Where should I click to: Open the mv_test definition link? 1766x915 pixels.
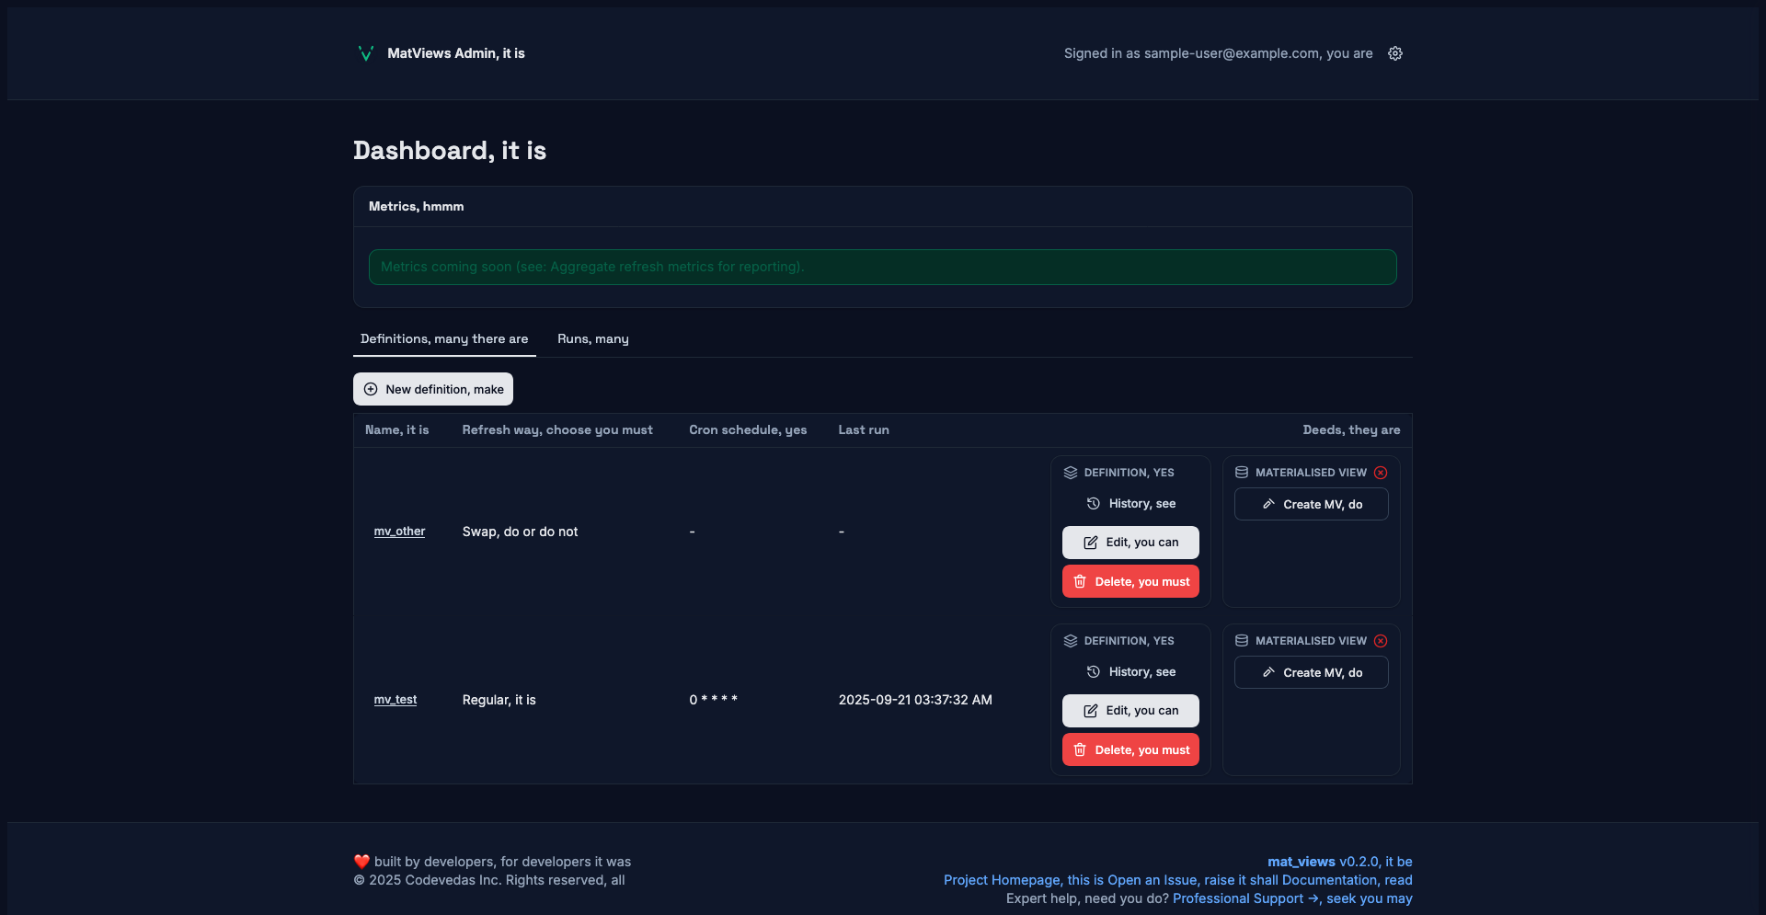coord(395,700)
